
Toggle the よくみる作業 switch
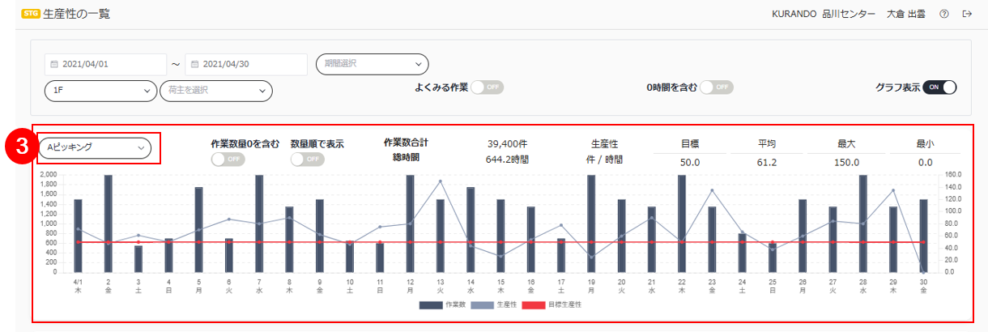point(487,87)
